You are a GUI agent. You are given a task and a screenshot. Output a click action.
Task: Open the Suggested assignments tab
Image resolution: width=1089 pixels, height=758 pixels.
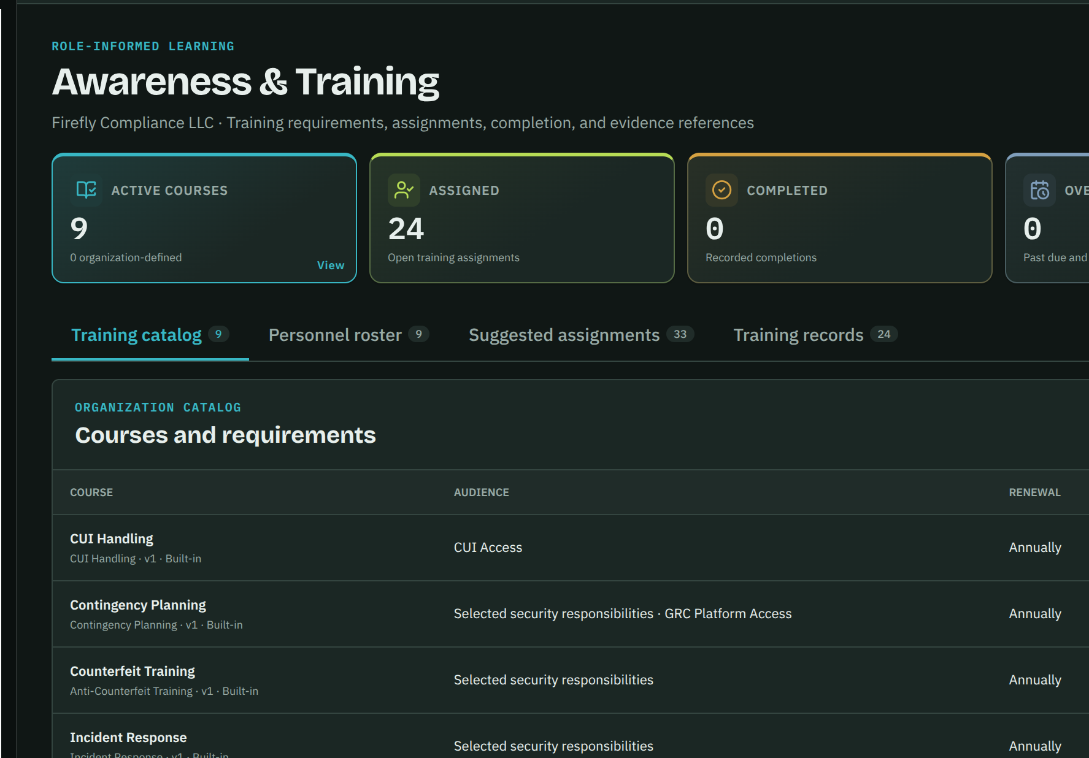(581, 335)
